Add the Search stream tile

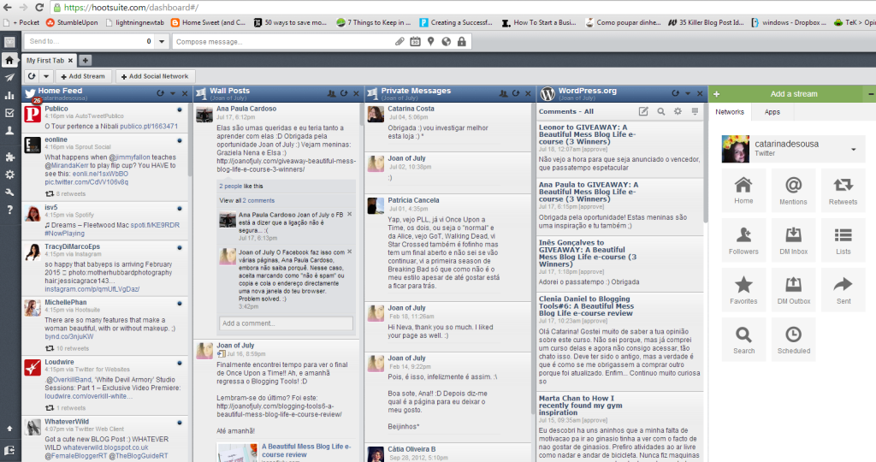tap(743, 339)
